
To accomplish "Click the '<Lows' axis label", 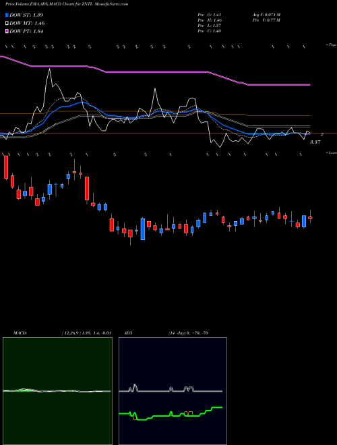I will click(x=331, y=152).
